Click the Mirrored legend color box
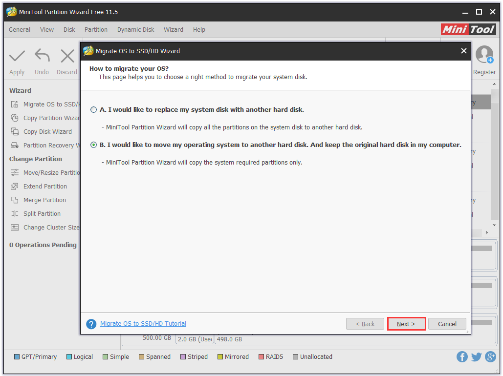The image size is (503, 376). 220,357
